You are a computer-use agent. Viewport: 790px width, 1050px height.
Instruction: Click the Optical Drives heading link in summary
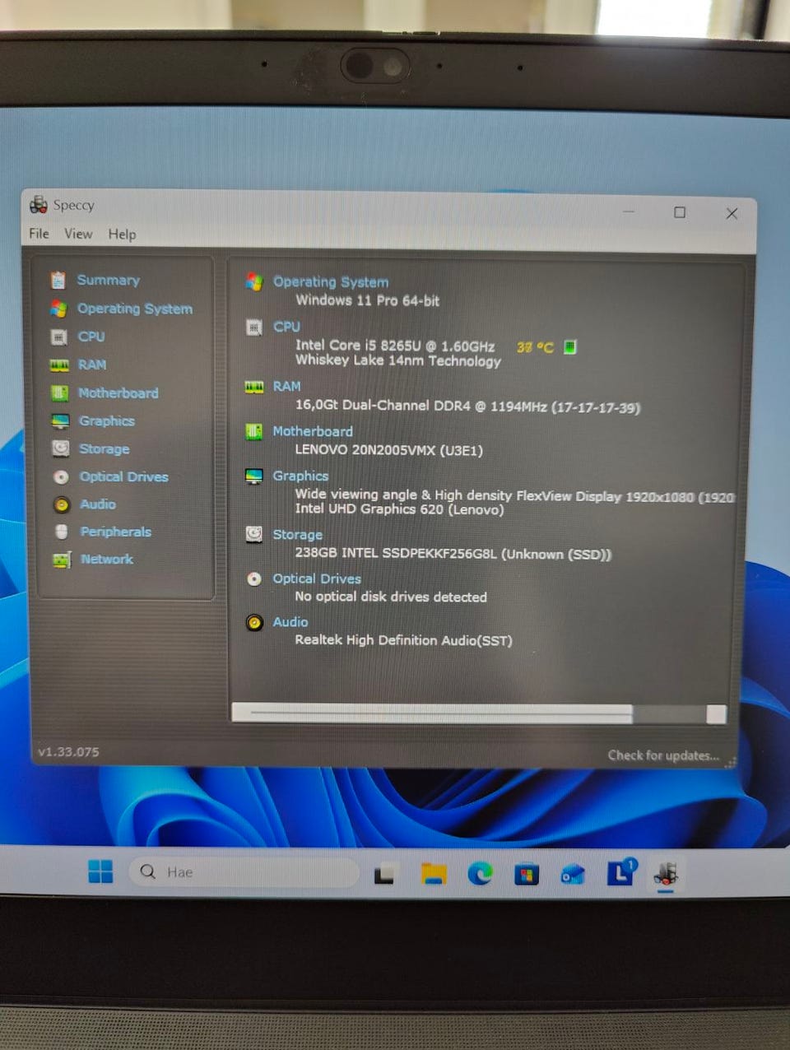tap(317, 578)
